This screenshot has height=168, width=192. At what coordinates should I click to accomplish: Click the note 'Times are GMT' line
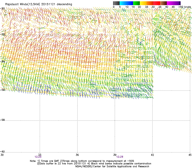82,161
